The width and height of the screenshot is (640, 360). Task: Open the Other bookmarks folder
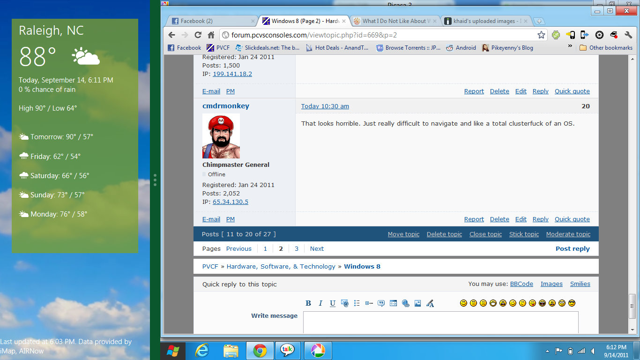coord(606,48)
